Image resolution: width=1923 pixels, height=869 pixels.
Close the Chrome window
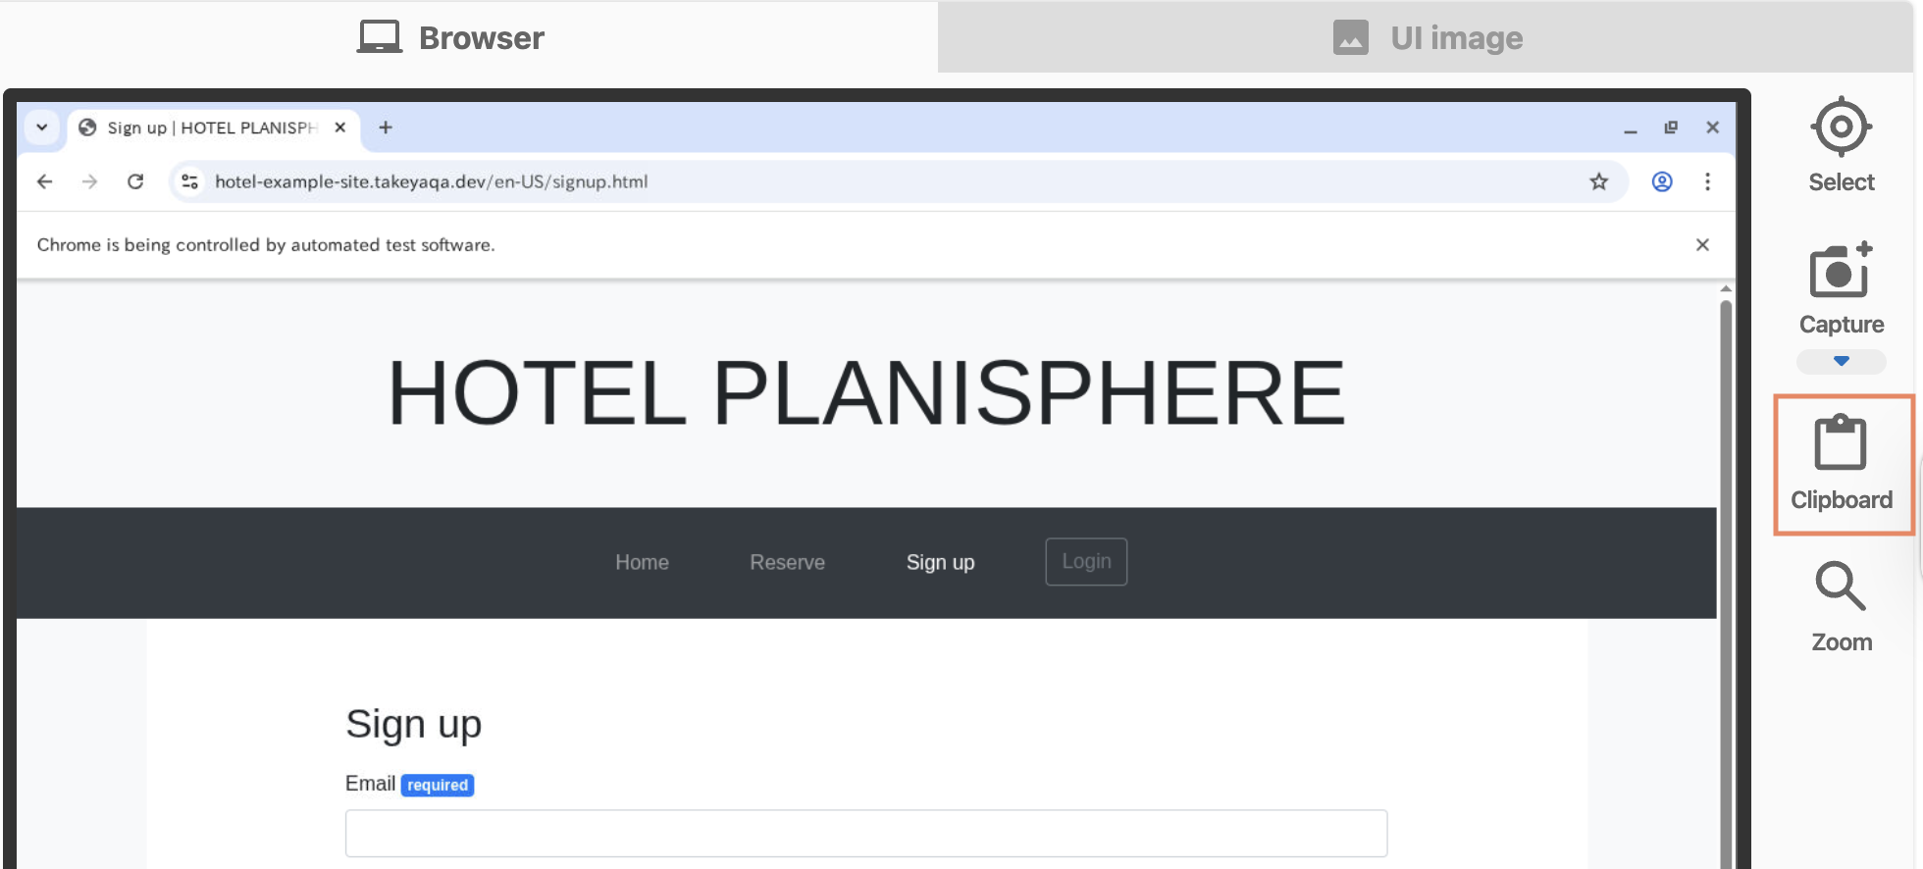tap(1712, 128)
